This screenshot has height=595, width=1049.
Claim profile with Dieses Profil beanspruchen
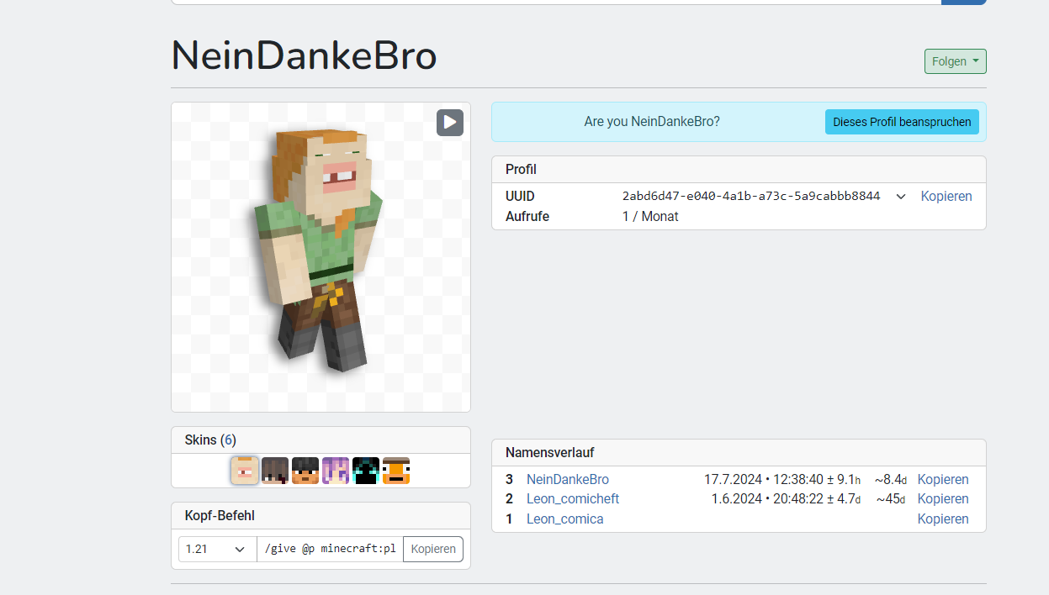point(902,122)
